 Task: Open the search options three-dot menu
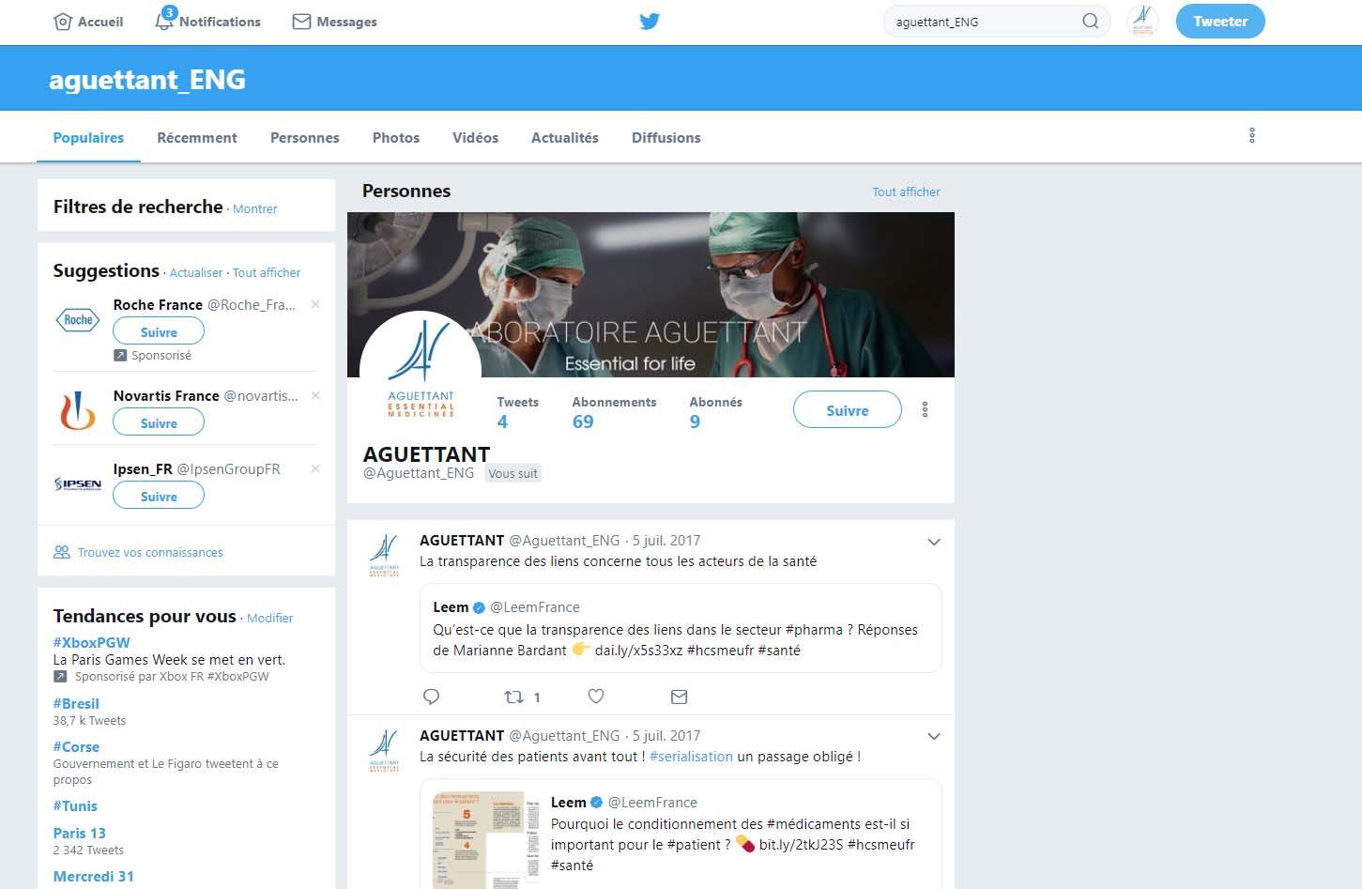click(1252, 136)
